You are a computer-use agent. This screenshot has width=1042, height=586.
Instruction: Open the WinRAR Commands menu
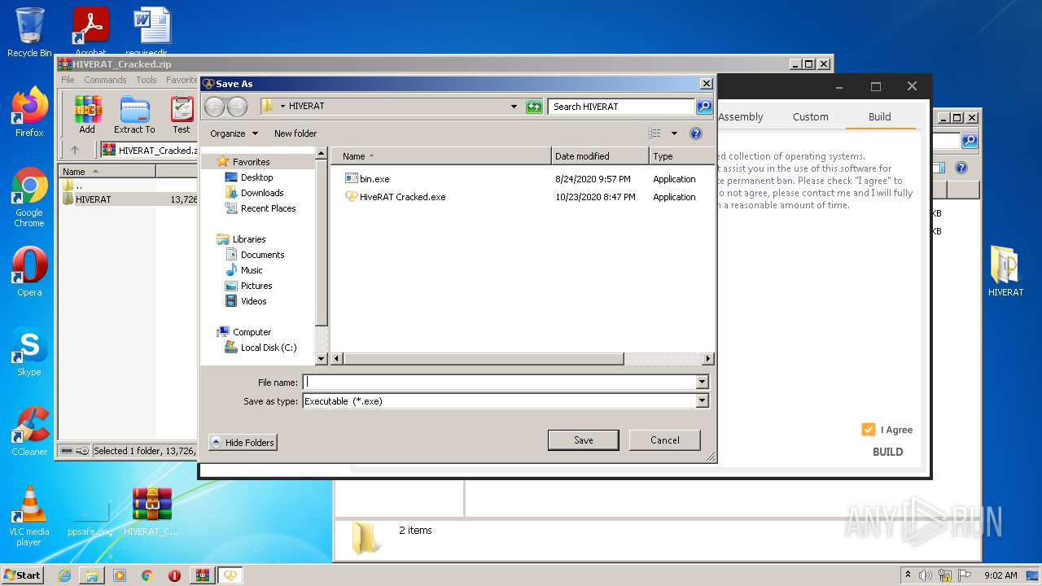pyautogui.click(x=105, y=80)
